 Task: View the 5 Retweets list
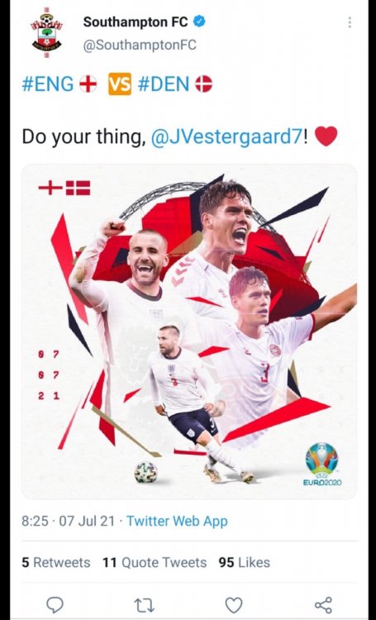click(x=55, y=562)
